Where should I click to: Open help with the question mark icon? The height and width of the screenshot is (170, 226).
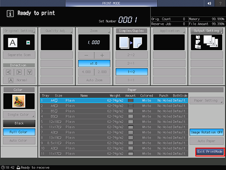[x=220, y=3]
